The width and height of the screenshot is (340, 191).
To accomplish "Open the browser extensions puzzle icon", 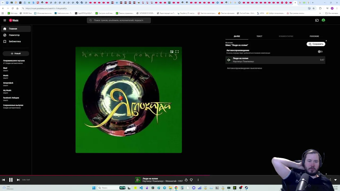I will click(x=320, y=8).
